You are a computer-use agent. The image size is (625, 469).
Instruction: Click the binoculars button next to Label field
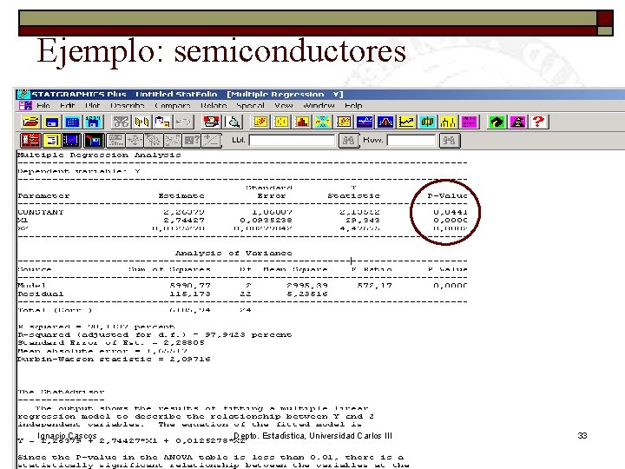[x=349, y=141]
